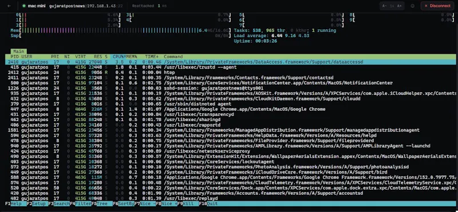This screenshot has width=458, height=212.
Task: Select the CloudTelemetryService process row
Action: [231, 182]
